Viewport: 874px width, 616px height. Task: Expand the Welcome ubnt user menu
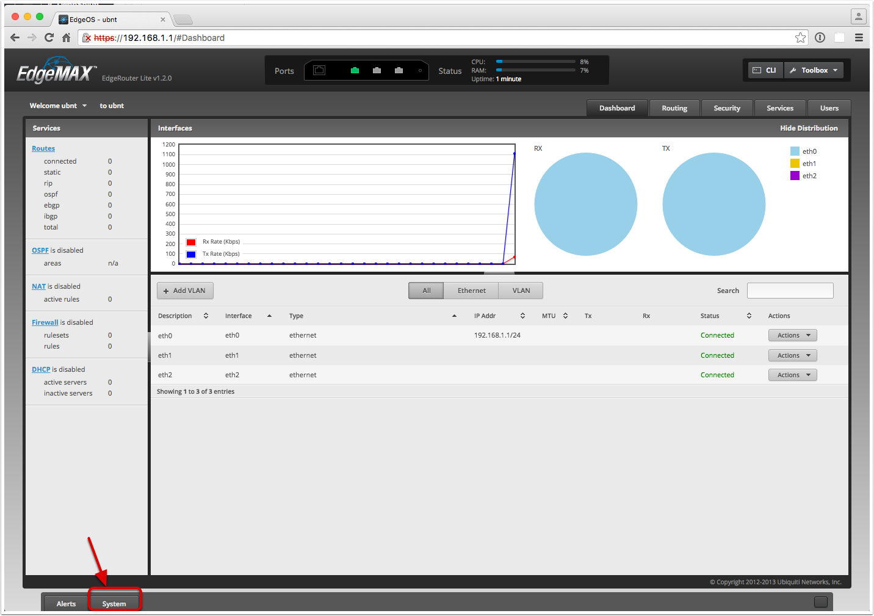[59, 106]
